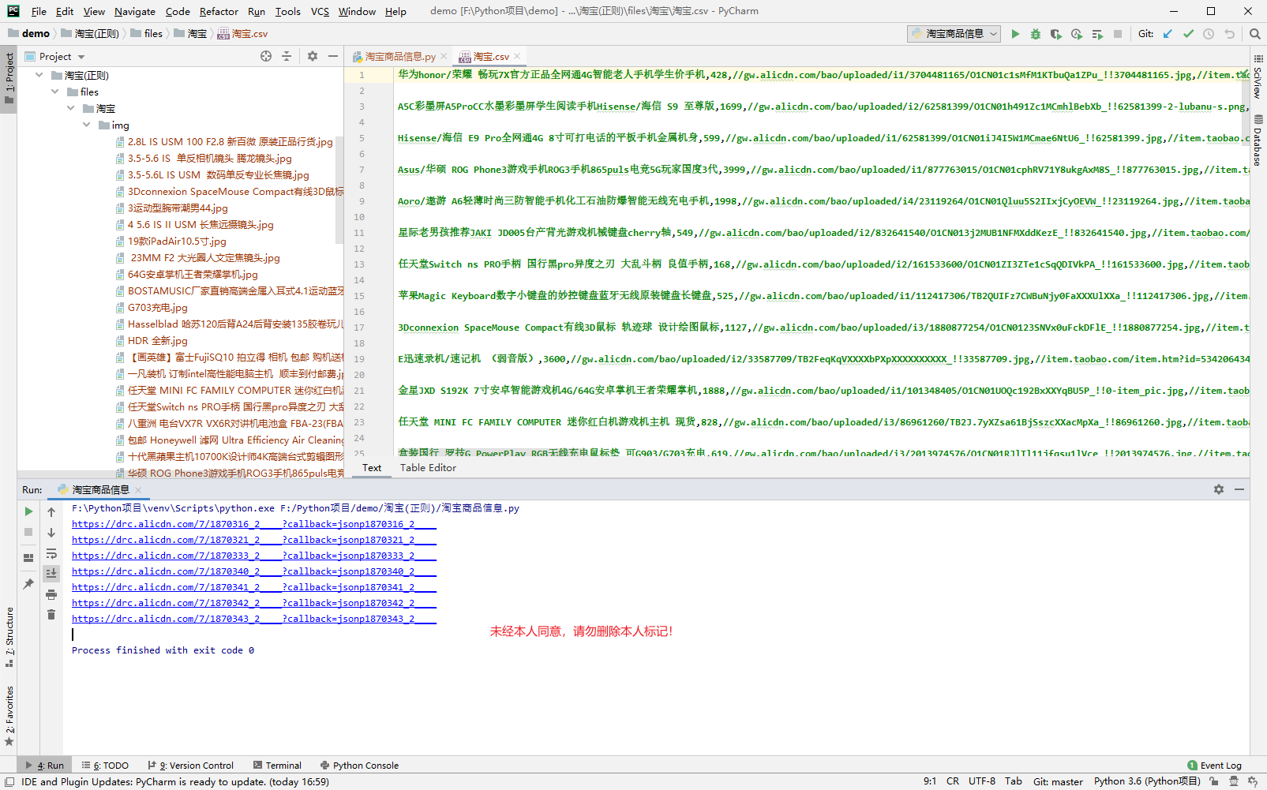Click the concurrency diagram run icon

pos(1097,34)
